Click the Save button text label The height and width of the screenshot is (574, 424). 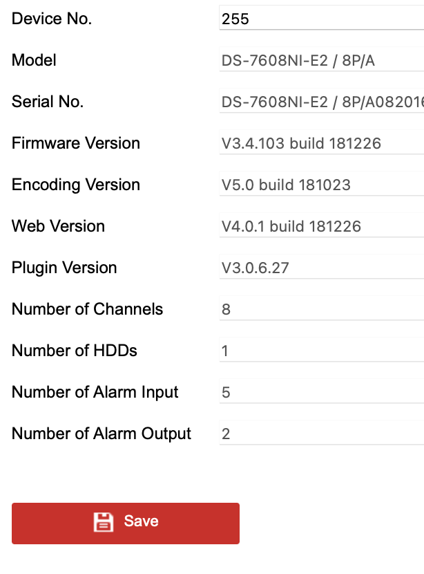pos(142,521)
